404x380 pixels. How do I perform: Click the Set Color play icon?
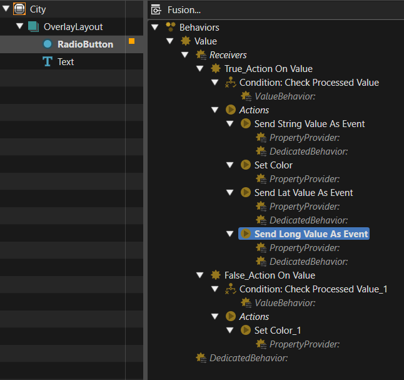[x=246, y=165]
